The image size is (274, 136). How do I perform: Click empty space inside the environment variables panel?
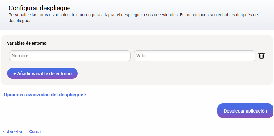175,75
